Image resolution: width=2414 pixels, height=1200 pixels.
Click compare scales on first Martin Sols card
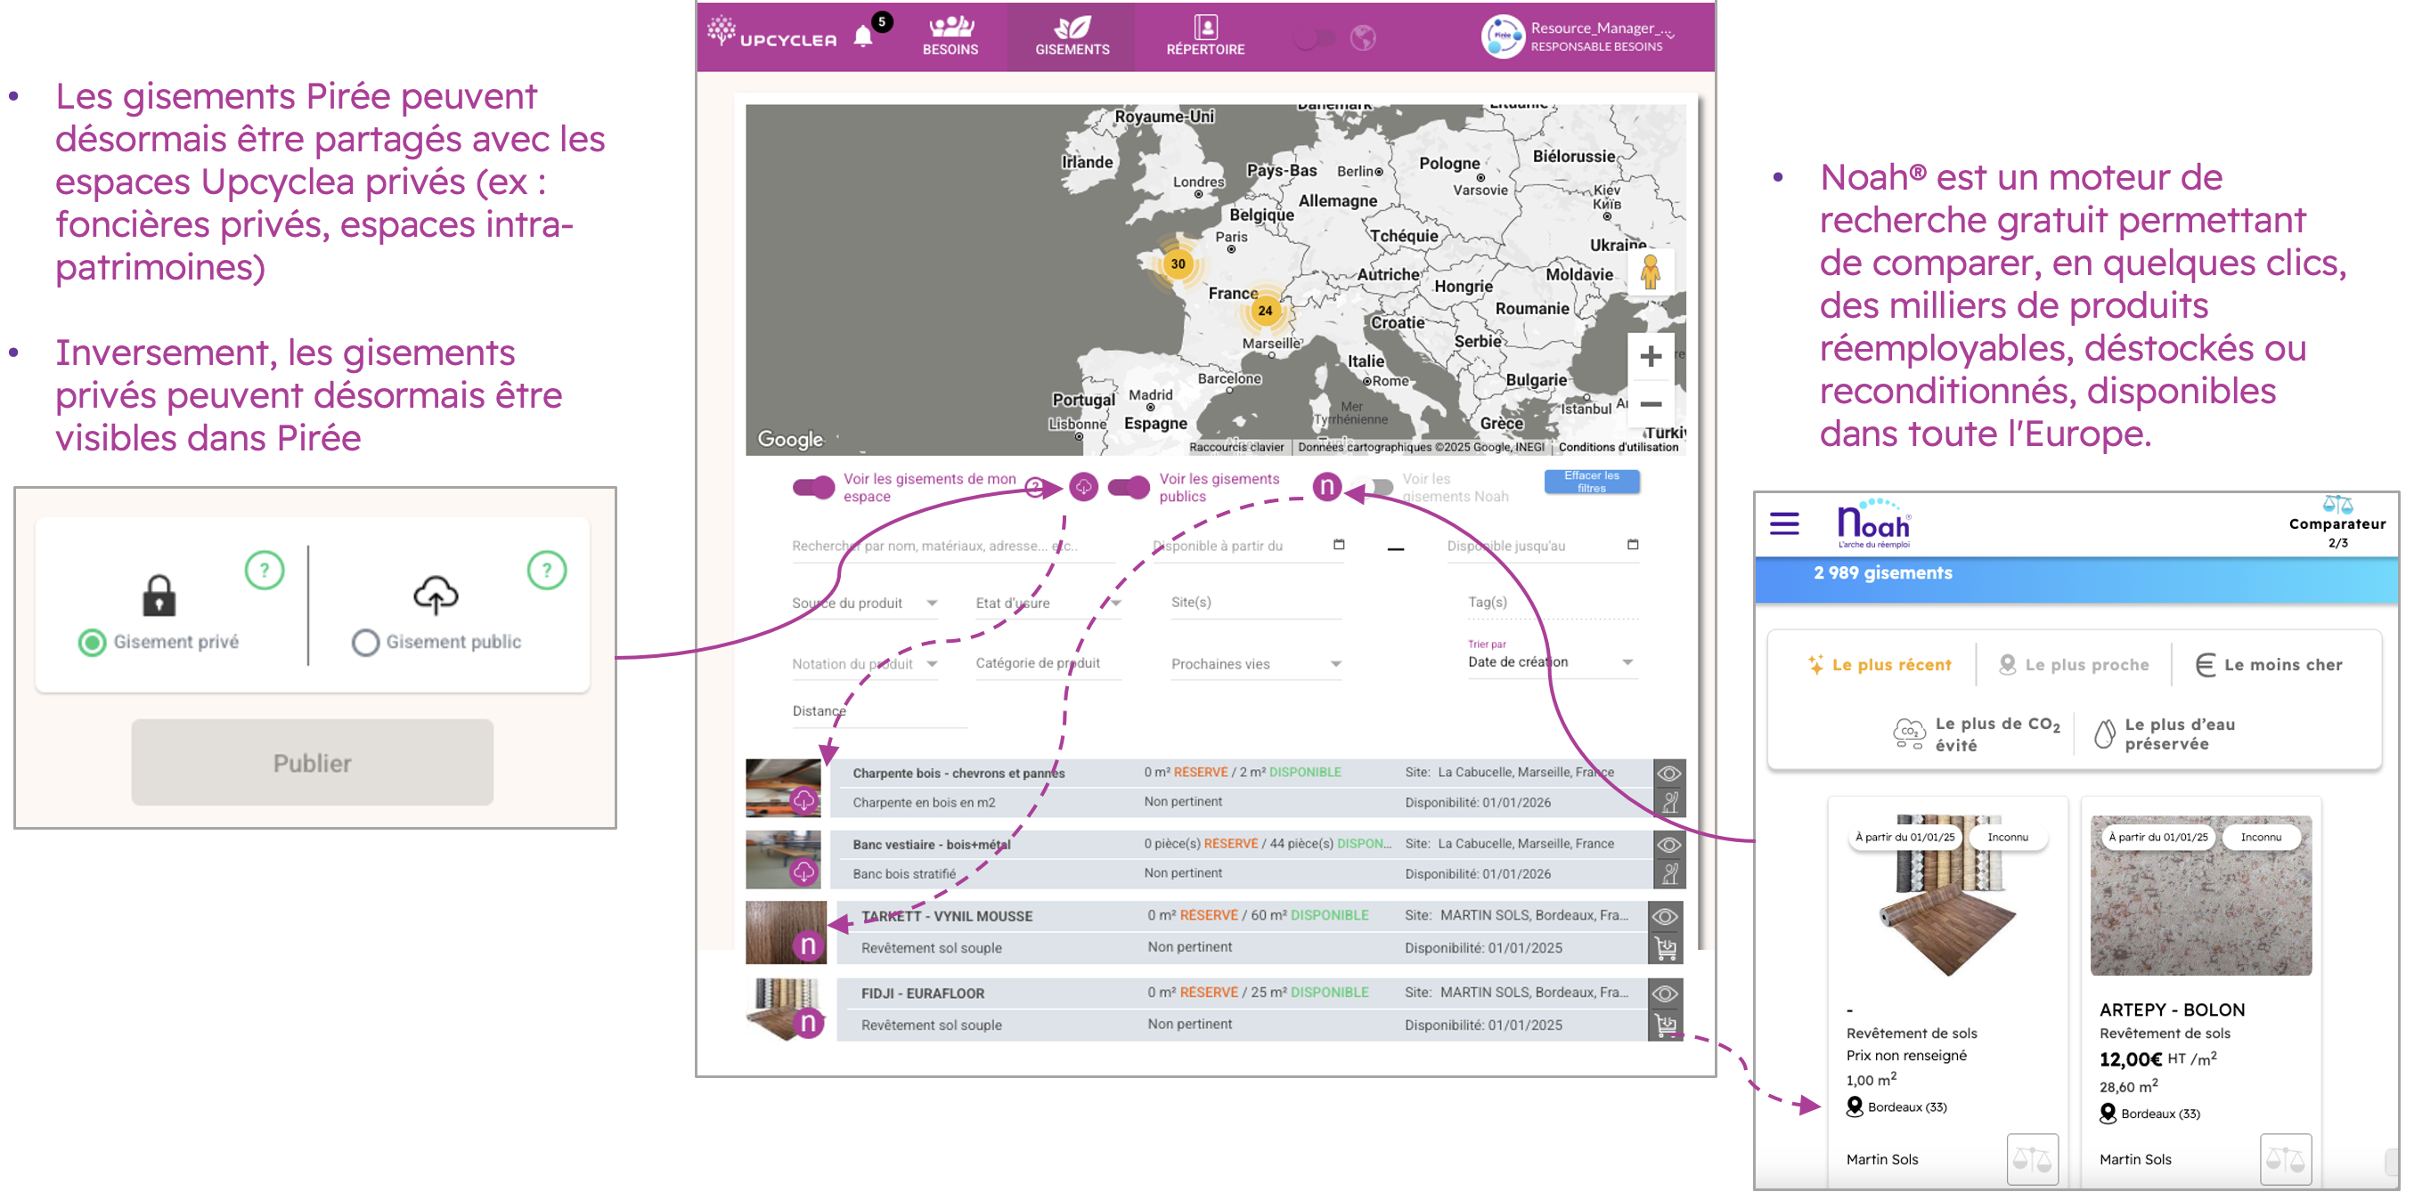2032,1160
